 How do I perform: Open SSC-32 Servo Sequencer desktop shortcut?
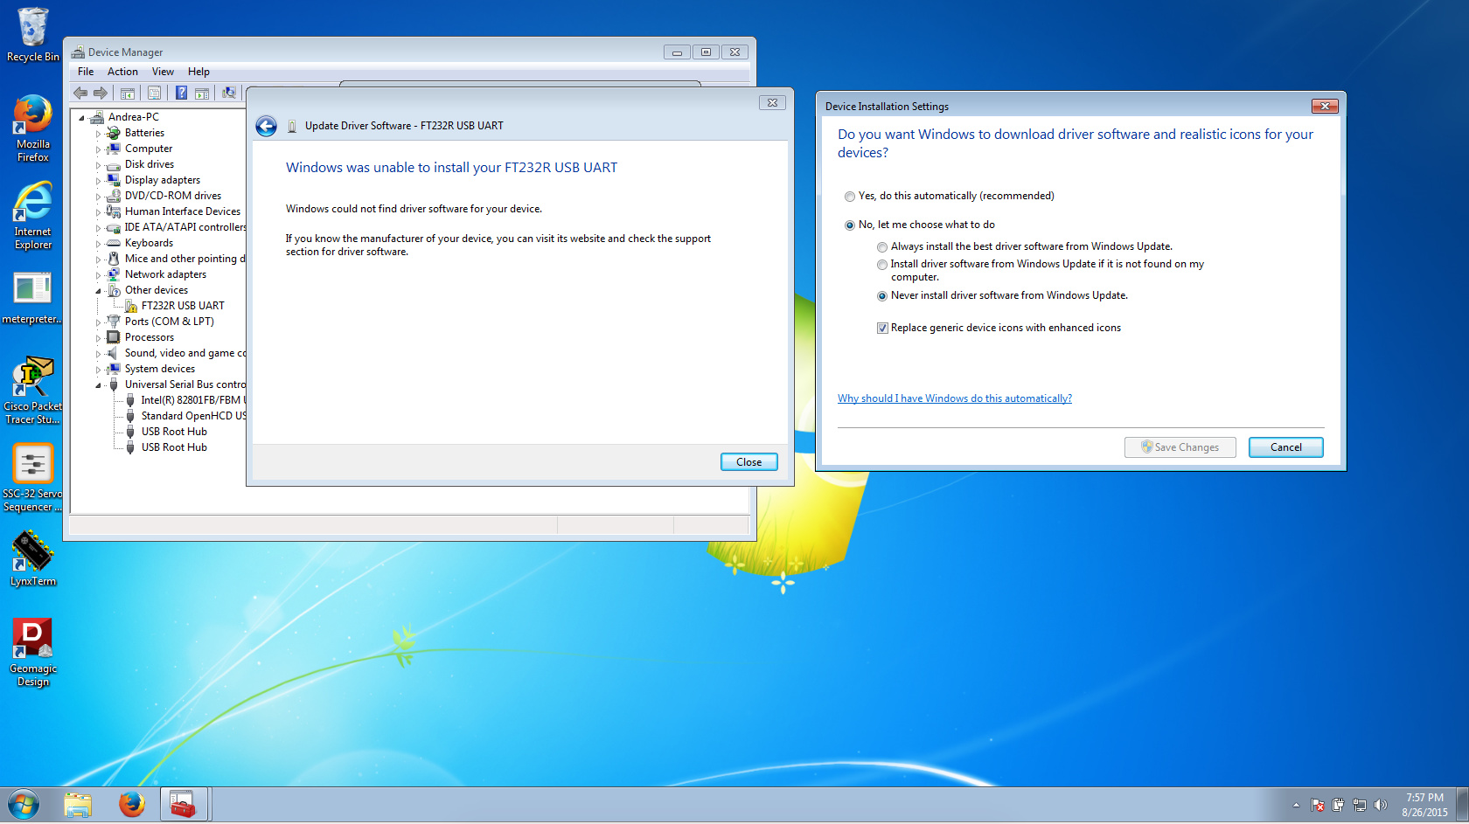pos(33,477)
